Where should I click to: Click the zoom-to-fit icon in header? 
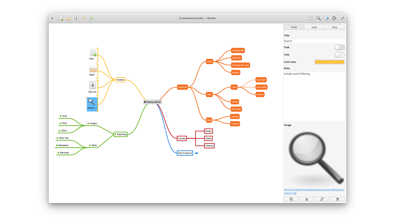tap(311, 18)
